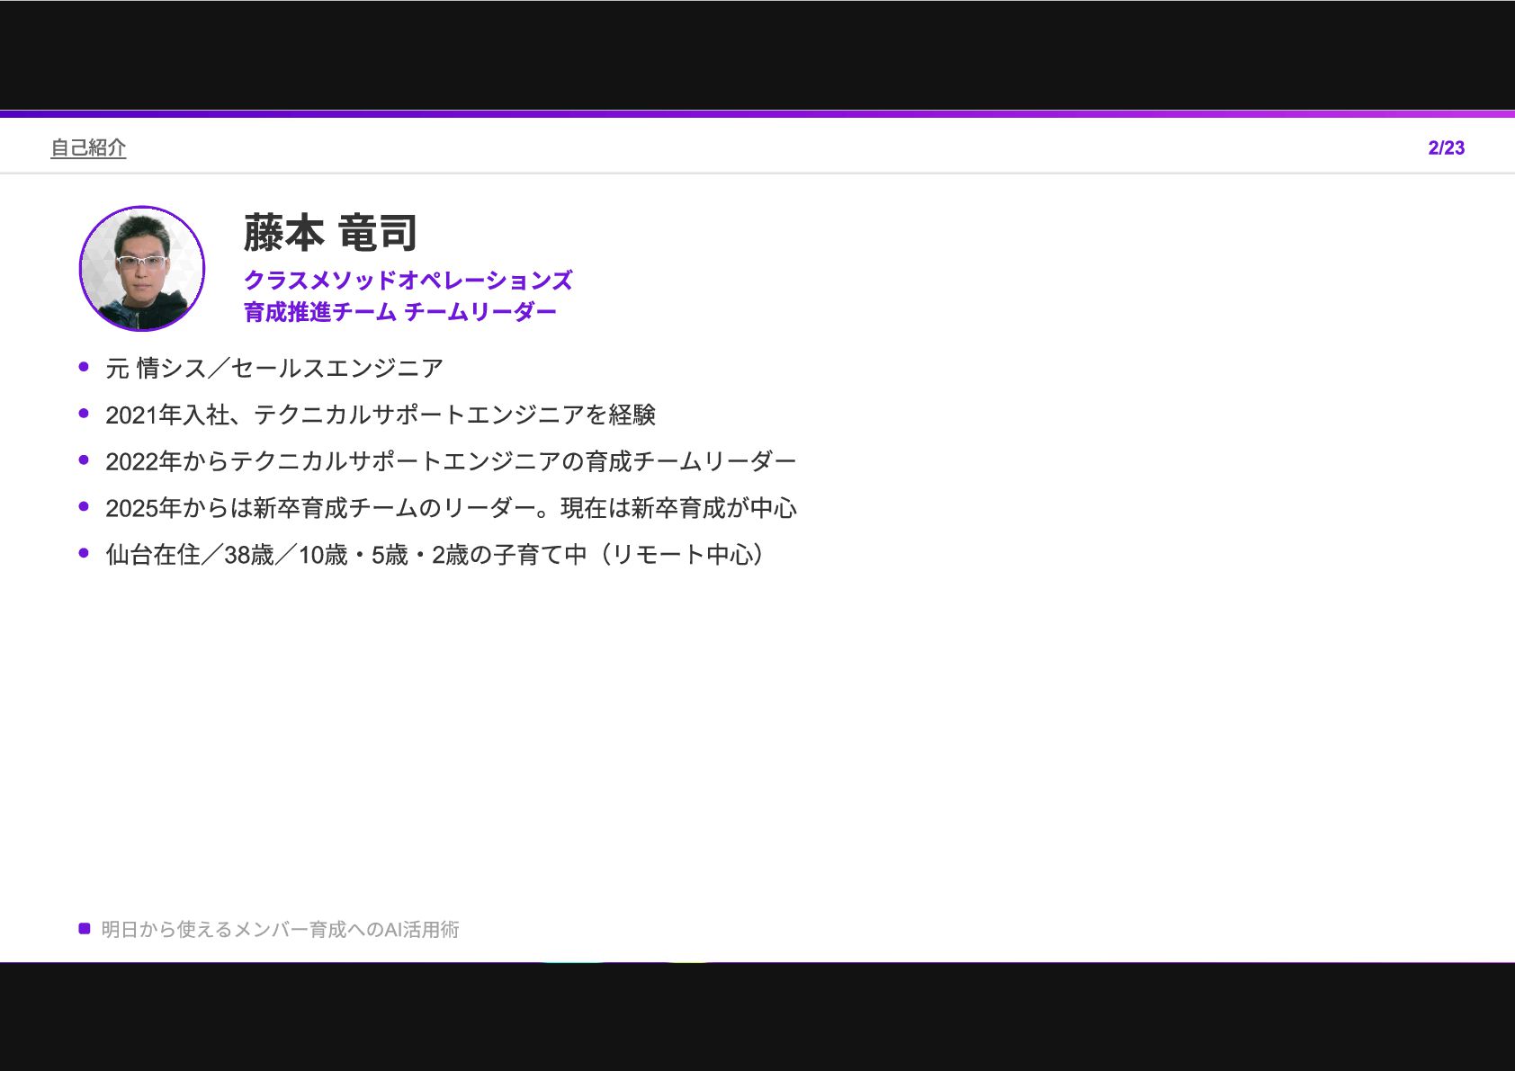Select the 2021年入社 bullet line
Image resolution: width=1515 pixels, height=1071 pixels.
click(x=381, y=415)
